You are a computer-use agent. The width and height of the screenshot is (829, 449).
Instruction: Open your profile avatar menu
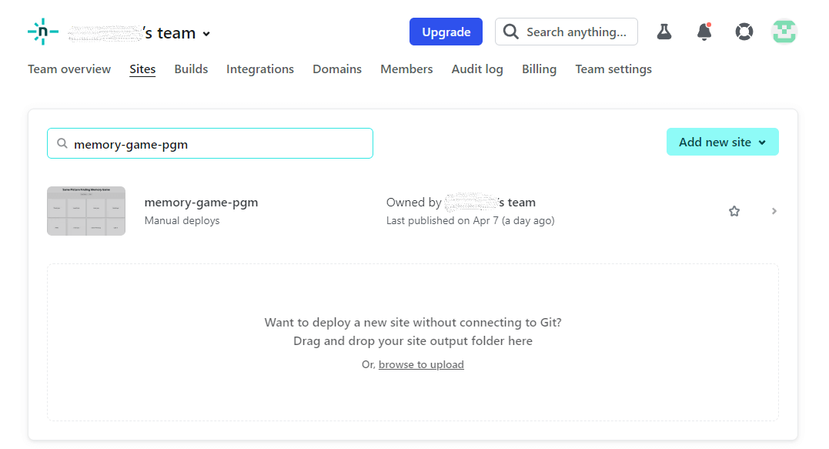784,32
